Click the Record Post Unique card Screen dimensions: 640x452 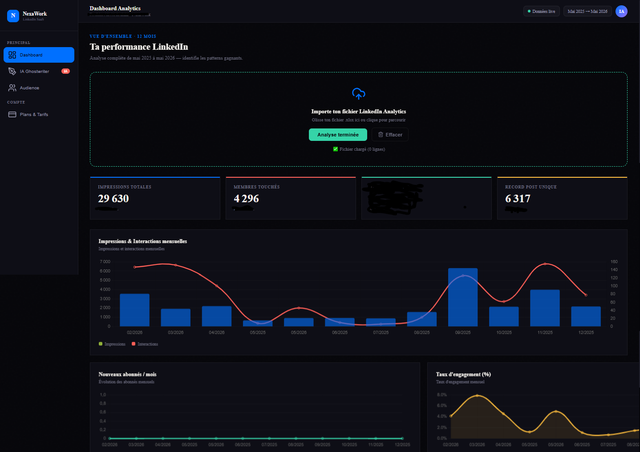[562, 198]
